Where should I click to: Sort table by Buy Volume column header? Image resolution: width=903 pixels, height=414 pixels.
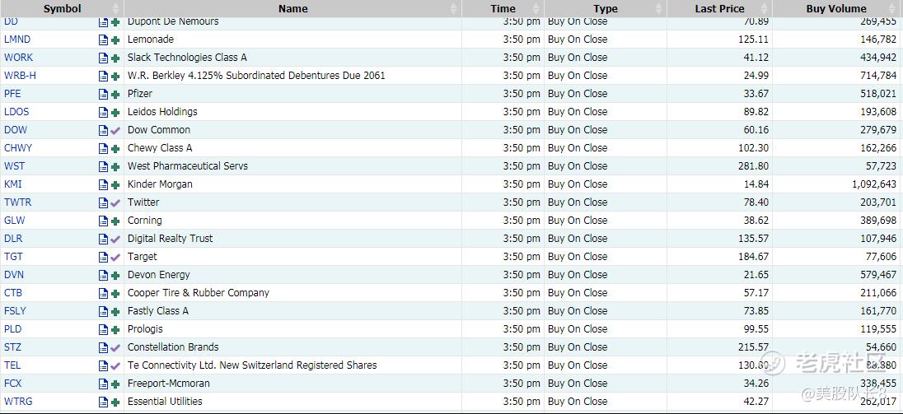pos(837,8)
